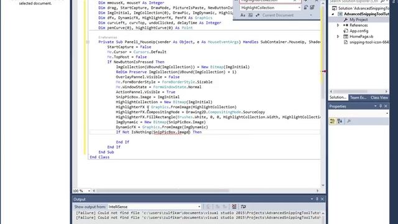Toggle Match case in Find box

tap(243, 15)
